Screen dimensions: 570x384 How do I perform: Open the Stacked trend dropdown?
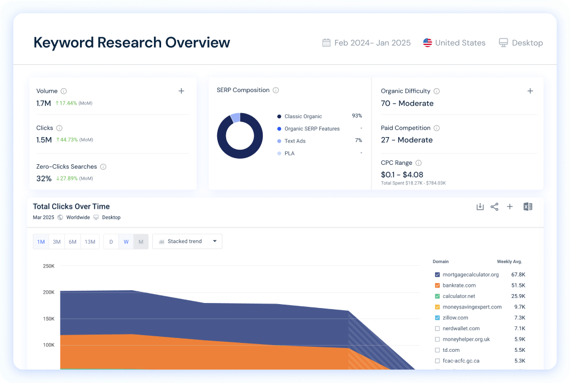tap(187, 241)
